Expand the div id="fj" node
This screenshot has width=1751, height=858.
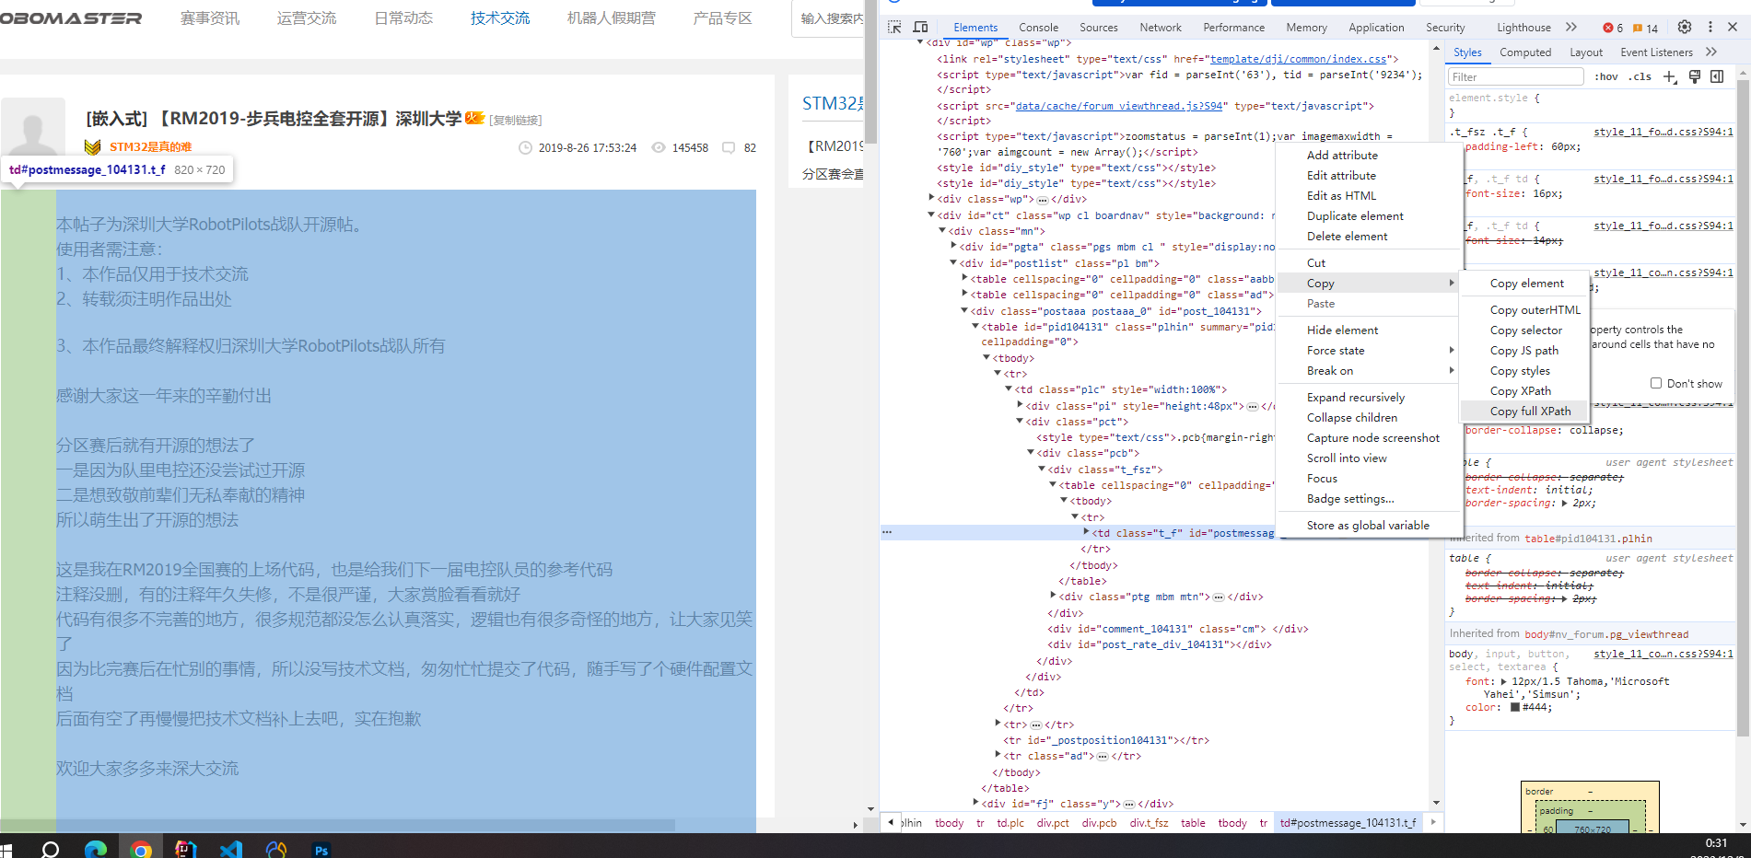tap(975, 803)
